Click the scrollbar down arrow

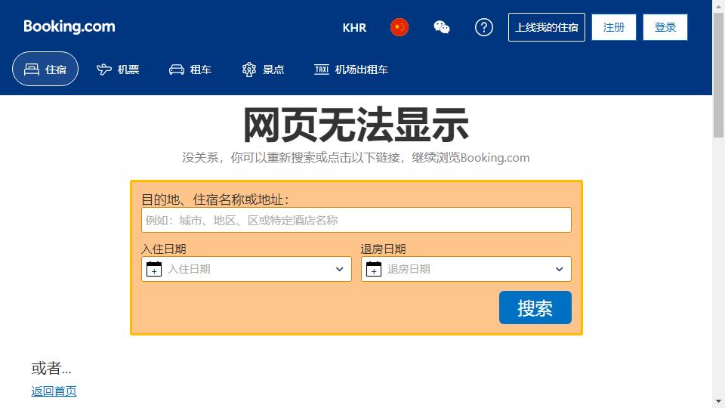pos(718,401)
